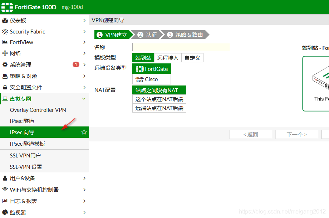Image resolution: width=329 pixels, height=218 pixels.
Task: Open SSL-VPN 设置 menu item
Action: (44, 167)
